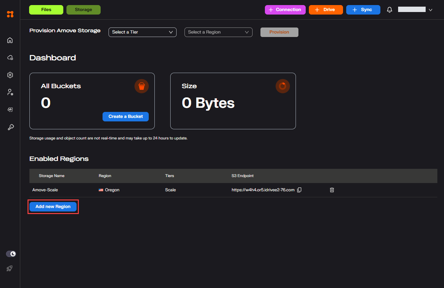
Task: Expand the user account menu chevron
Action: 430,10
